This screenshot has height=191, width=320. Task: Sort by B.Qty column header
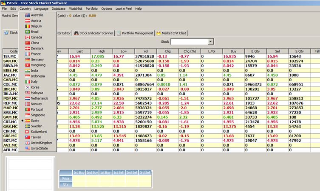click(255, 52)
